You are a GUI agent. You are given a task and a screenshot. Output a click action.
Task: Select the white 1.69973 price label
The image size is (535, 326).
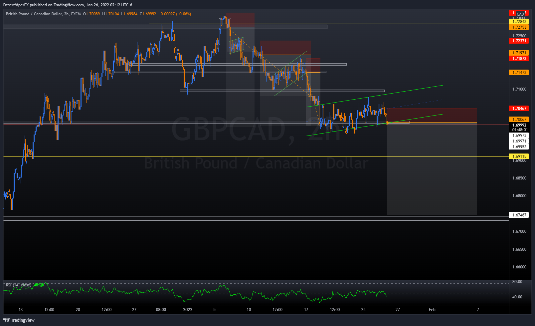click(x=519, y=136)
